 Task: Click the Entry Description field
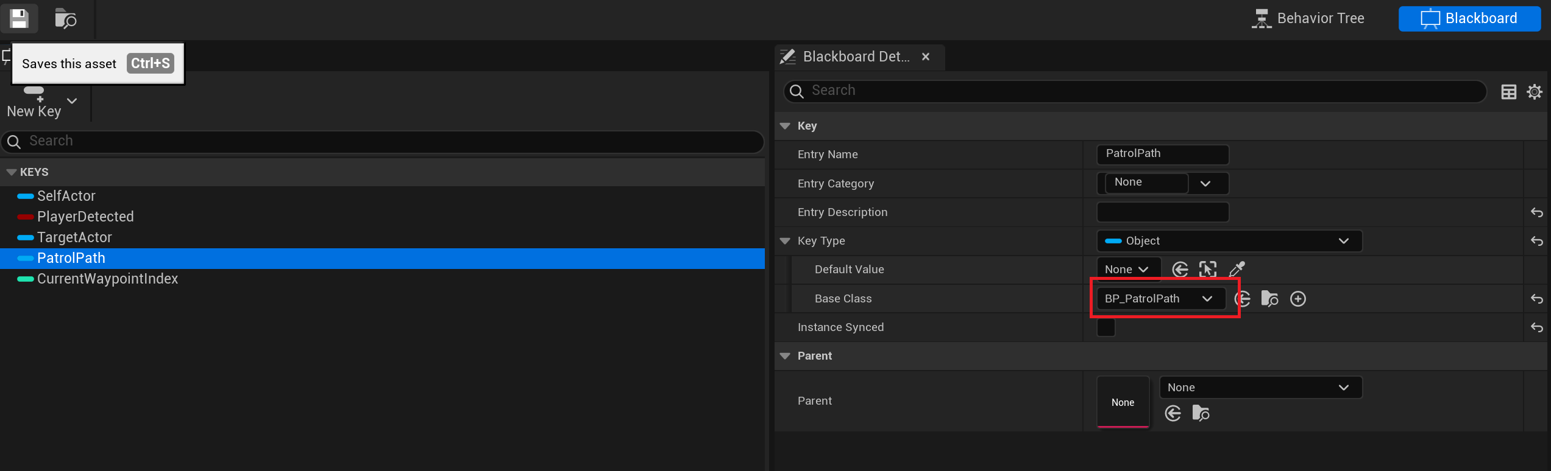1163,212
